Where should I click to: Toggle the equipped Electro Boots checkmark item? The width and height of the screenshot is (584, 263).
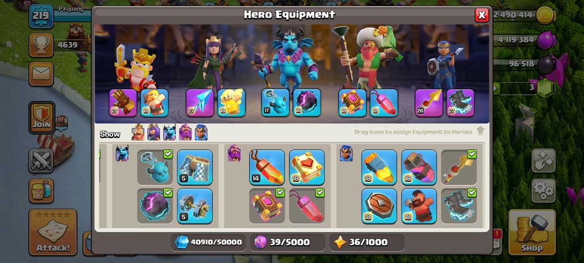point(458,206)
